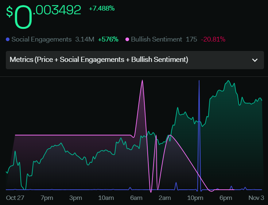268x205 pixels.
Task: Click the tall blue engagement spike
Action: [x=199, y=135]
